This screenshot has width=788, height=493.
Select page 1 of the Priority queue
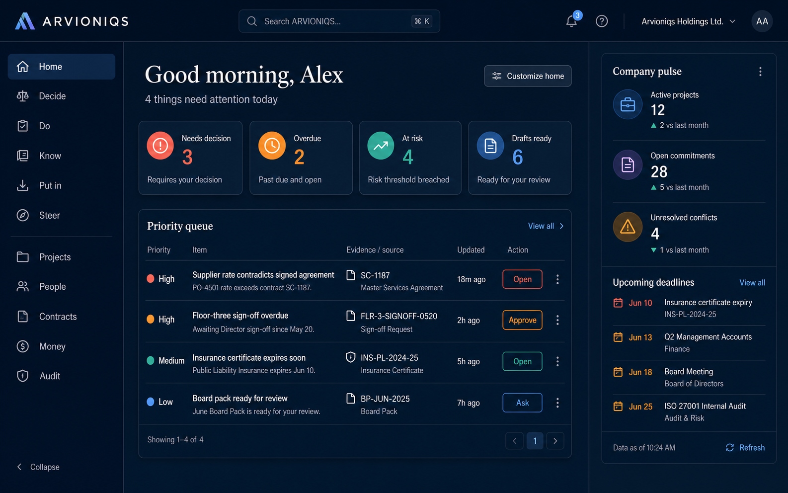pos(535,441)
